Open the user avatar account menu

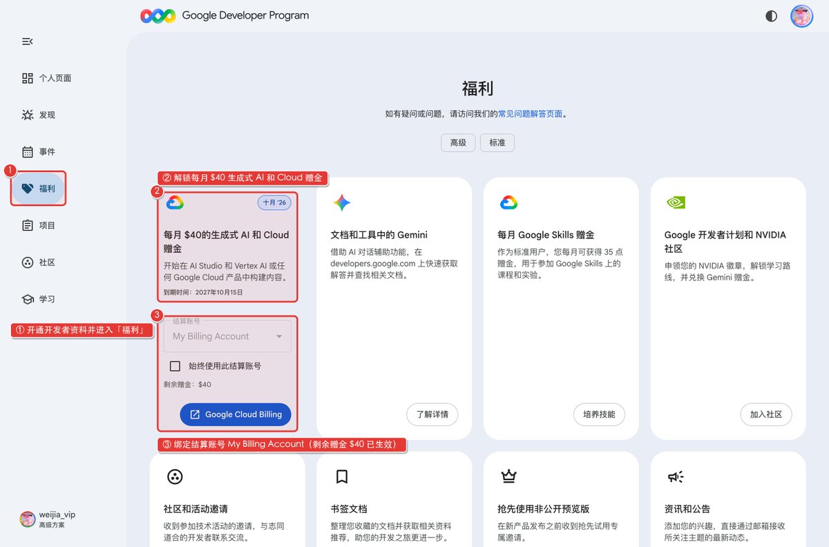[802, 16]
